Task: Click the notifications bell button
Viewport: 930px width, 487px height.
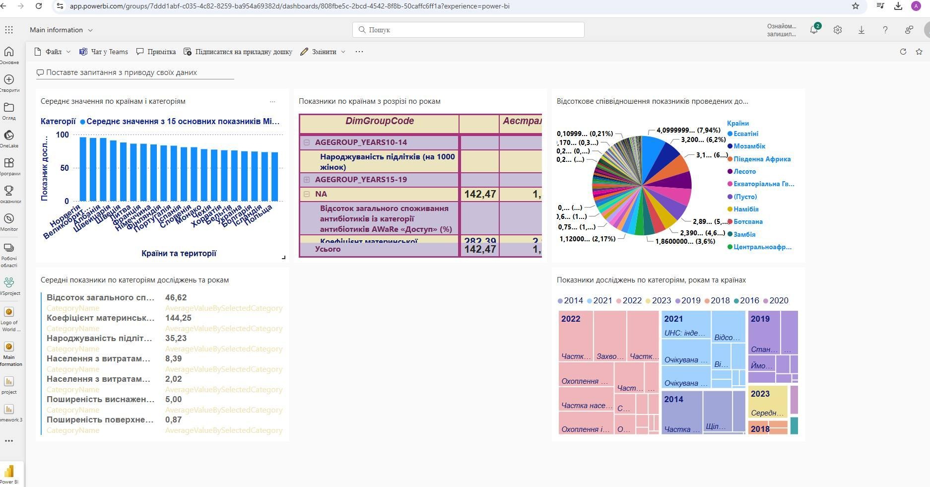Action: click(813, 30)
